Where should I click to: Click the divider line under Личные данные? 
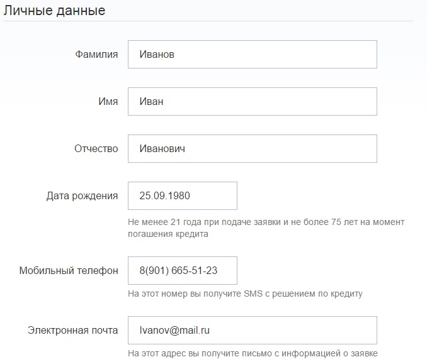point(208,21)
